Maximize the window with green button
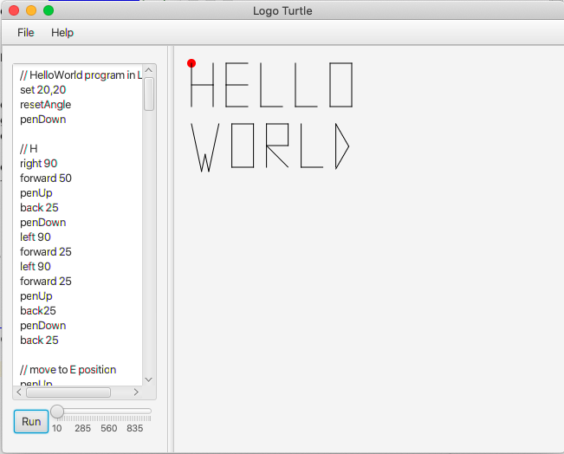The width and height of the screenshot is (564, 454). (x=49, y=11)
